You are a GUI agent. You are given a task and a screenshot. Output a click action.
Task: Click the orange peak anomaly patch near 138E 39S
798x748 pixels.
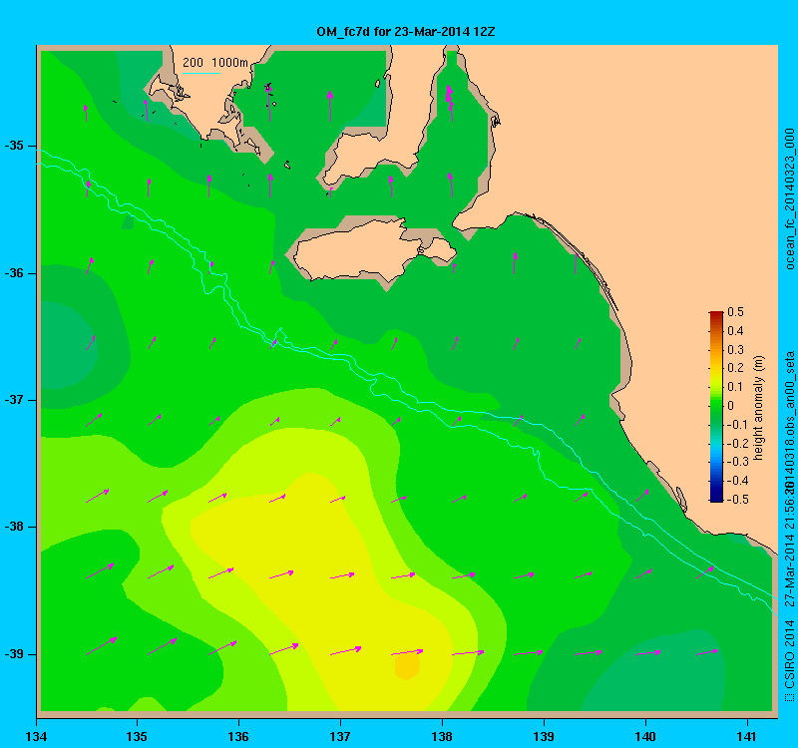[x=407, y=665]
